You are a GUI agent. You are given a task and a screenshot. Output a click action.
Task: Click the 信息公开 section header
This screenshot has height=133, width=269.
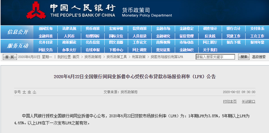click(17, 32)
